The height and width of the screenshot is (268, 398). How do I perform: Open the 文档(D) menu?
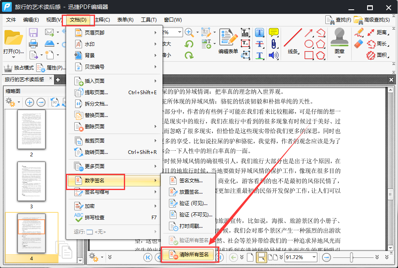coord(78,20)
